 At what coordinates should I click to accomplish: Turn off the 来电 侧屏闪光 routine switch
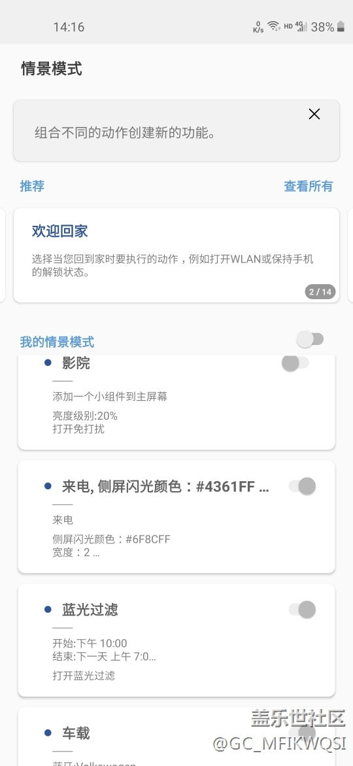pos(302,486)
